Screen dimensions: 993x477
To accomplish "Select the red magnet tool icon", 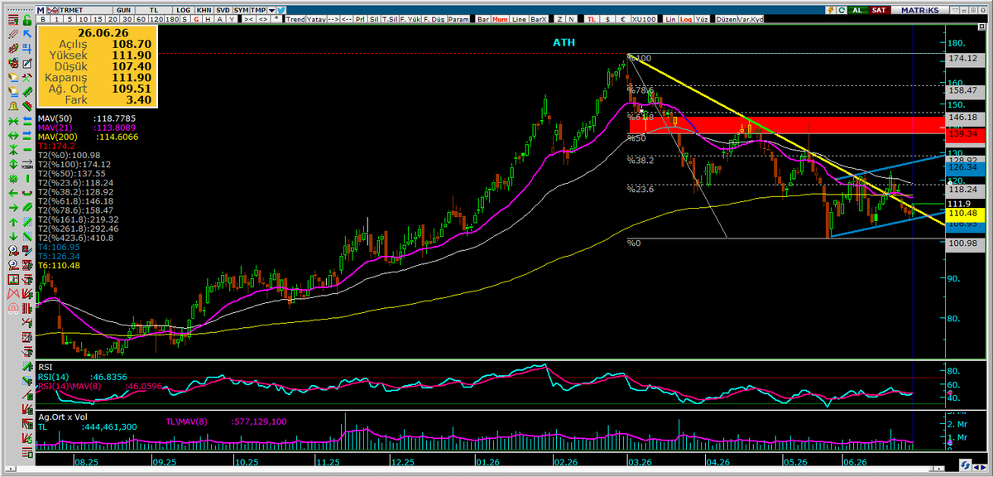I will point(14,307).
